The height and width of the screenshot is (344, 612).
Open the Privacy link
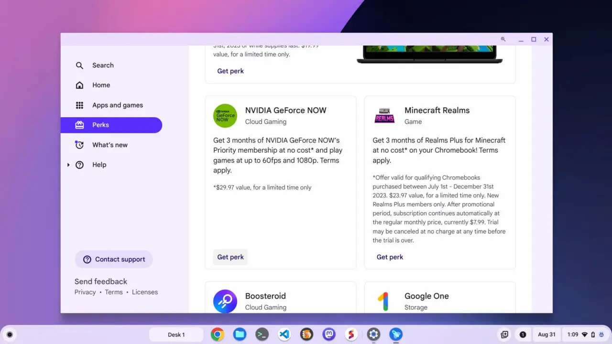85,292
